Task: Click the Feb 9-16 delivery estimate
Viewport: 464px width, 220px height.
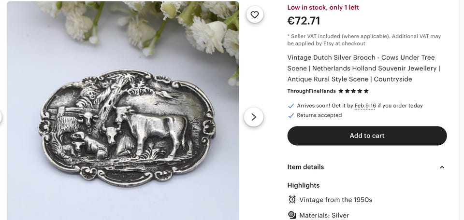Action: tap(365, 106)
